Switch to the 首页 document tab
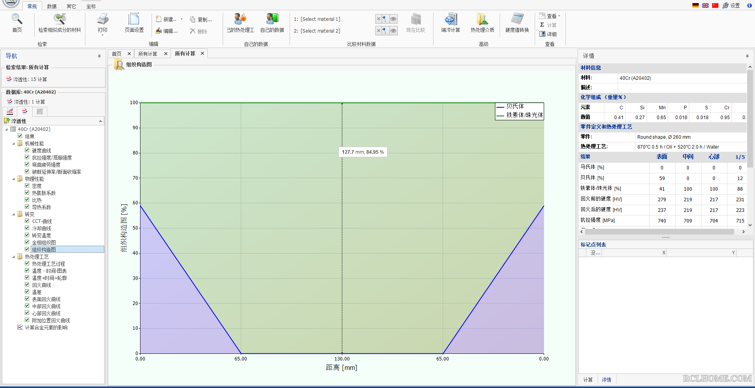Viewport: 755px width, 388px height. click(x=117, y=54)
